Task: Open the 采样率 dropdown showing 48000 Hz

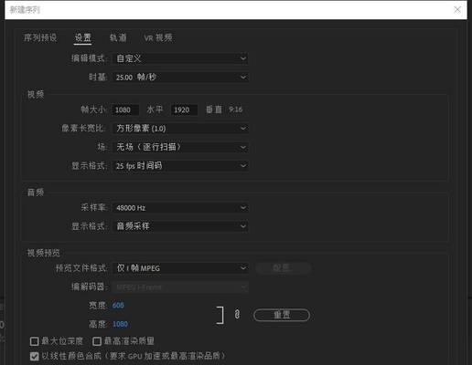Action: tap(180, 208)
